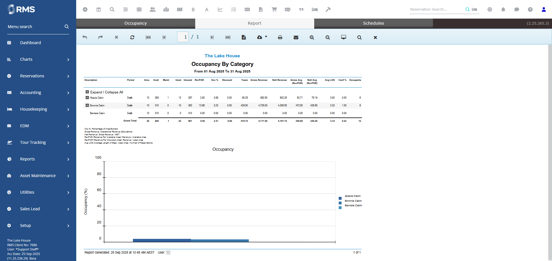Click the bed icon beside reservation search
552x261 pixels.
[474, 9]
